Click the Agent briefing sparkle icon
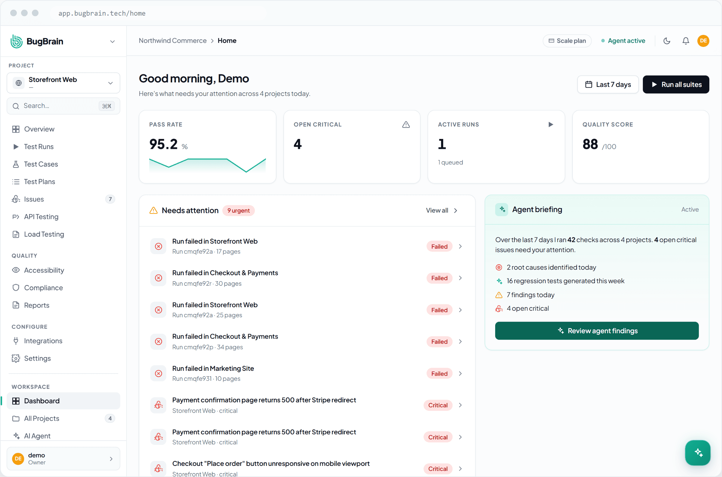 tap(502, 210)
